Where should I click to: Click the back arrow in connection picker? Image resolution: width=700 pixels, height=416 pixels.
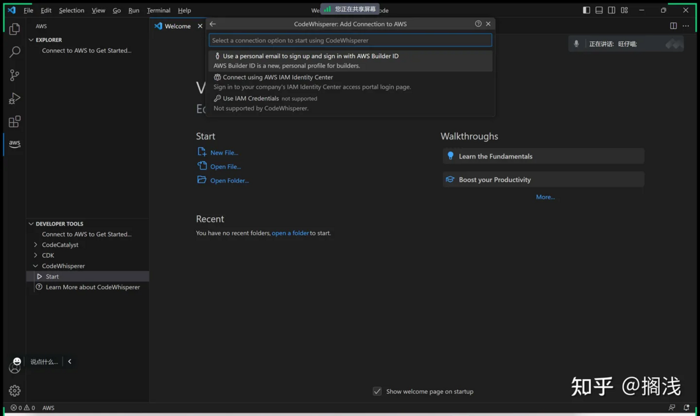point(212,24)
